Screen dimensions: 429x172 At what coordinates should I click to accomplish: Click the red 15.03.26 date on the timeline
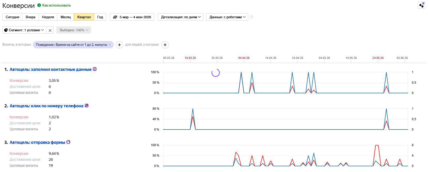pos(190,58)
